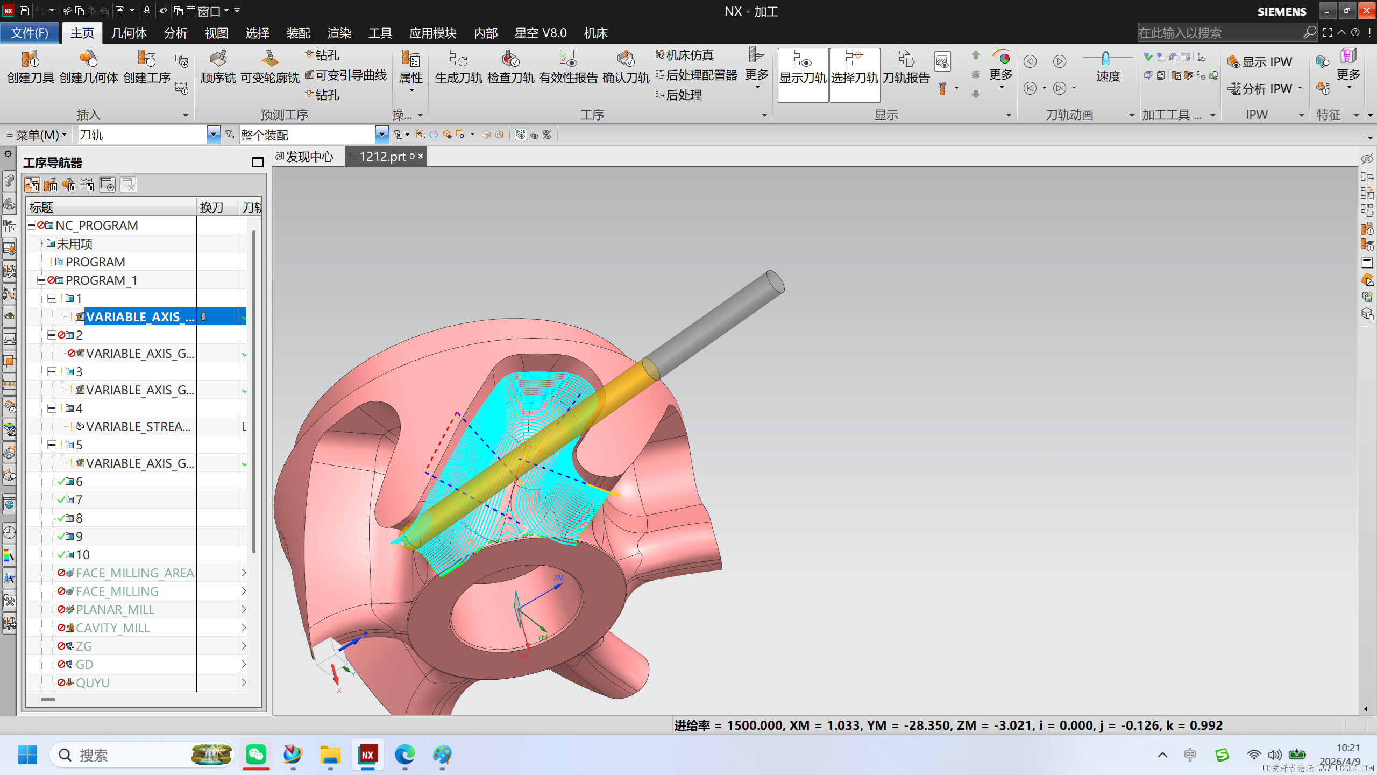Open the 几何体 ribbon tab

point(129,33)
